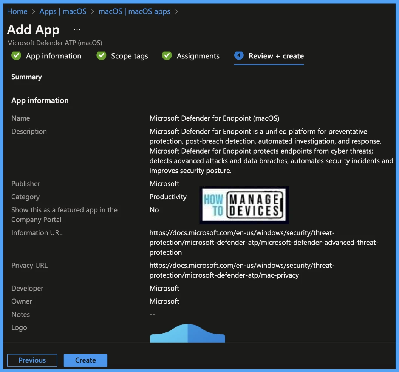Screen dimensions: 399x372
Task: Click the step 4 number badge
Action: click(x=239, y=55)
